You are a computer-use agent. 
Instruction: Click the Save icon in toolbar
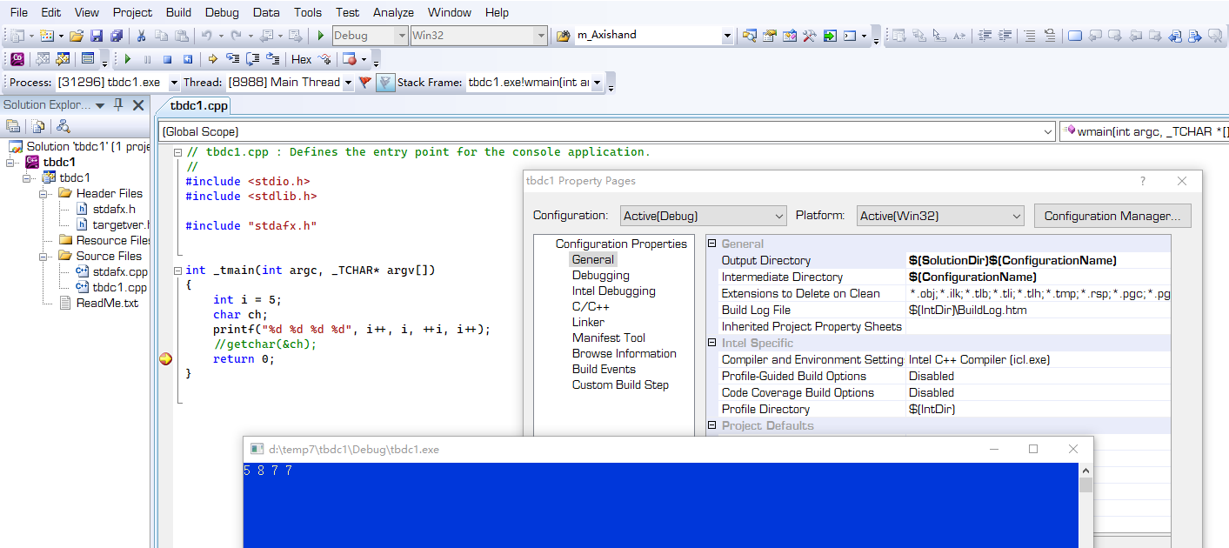[96, 36]
